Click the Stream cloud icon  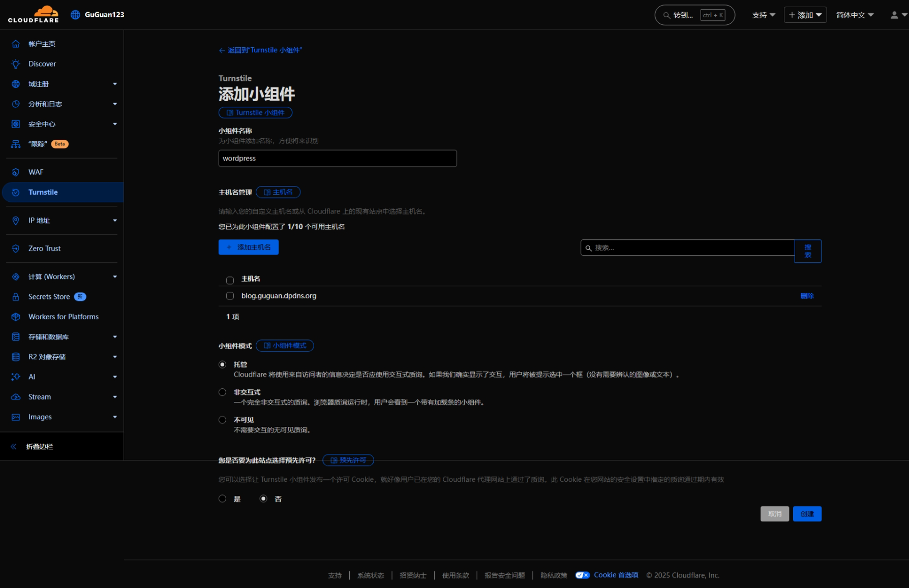point(16,397)
